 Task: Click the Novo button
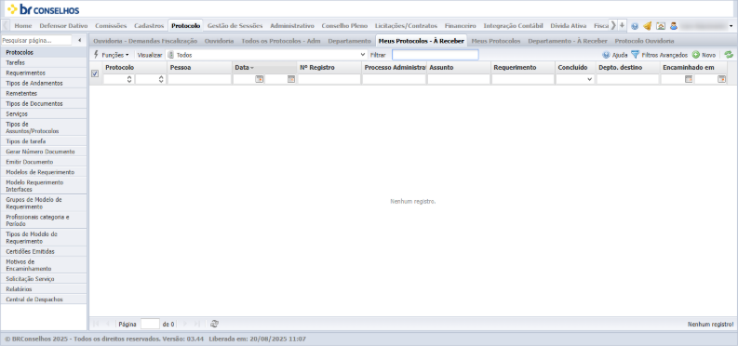(x=704, y=55)
